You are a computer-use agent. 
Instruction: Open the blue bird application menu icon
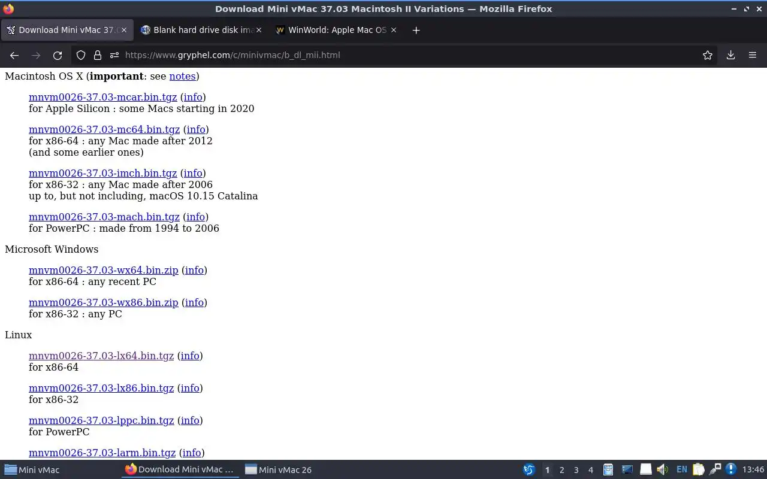point(529,469)
